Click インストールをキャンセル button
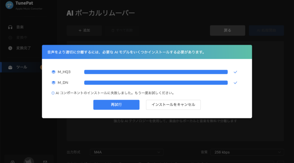294x163 pixels. (173, 105)
